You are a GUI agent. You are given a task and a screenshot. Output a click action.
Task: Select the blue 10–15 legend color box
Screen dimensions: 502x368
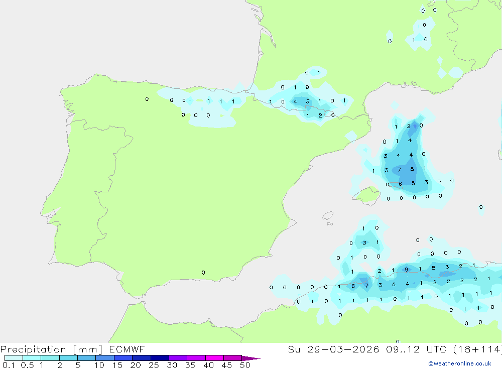pyautogui.click(x=105, y=358)
